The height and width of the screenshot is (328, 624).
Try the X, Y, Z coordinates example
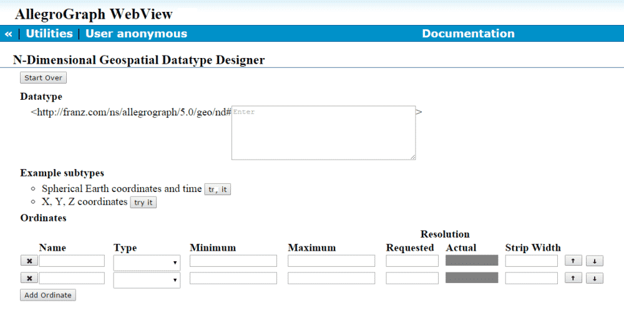pyautogui.click(x=143, y=203)
